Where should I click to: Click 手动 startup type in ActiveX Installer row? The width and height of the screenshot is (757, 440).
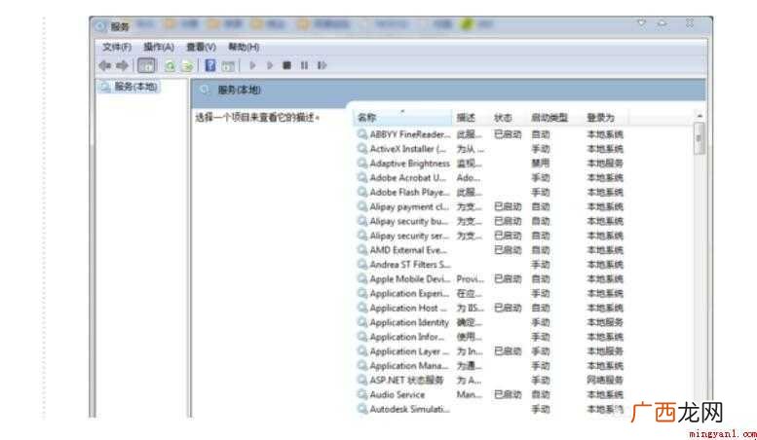pyautogui.click(x=541, y=149)
